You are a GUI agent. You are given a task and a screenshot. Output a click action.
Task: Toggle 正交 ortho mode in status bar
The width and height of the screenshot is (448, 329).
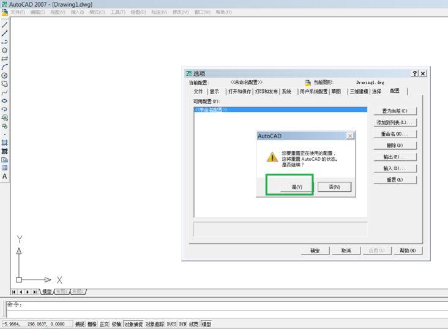104,324
